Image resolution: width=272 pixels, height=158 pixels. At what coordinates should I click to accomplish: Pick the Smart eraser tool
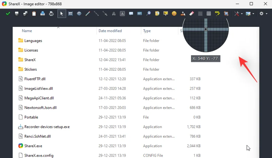coord(191,14)
